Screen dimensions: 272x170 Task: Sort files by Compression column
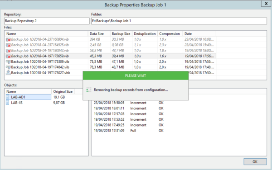pos(170,34)
